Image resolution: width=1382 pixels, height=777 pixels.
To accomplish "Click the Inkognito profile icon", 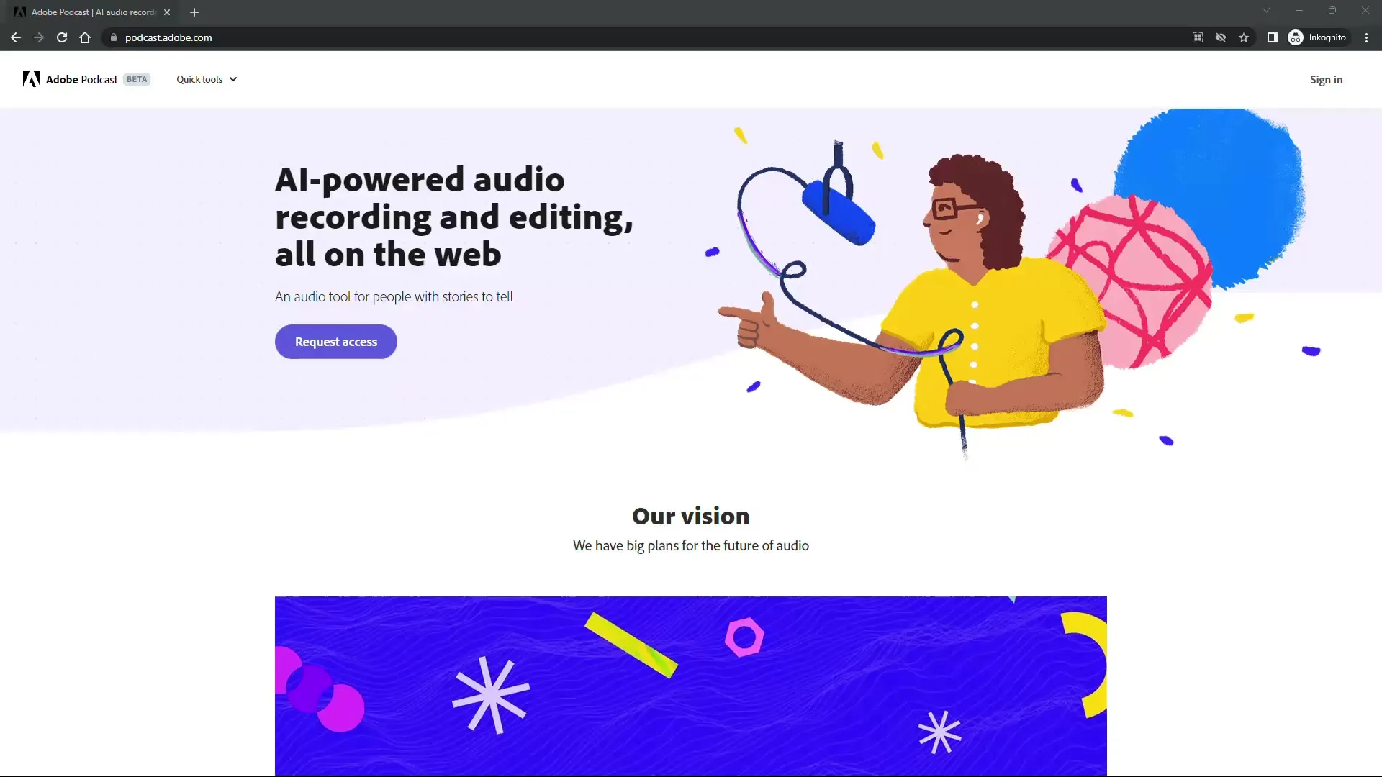I will click(1296, 37).
